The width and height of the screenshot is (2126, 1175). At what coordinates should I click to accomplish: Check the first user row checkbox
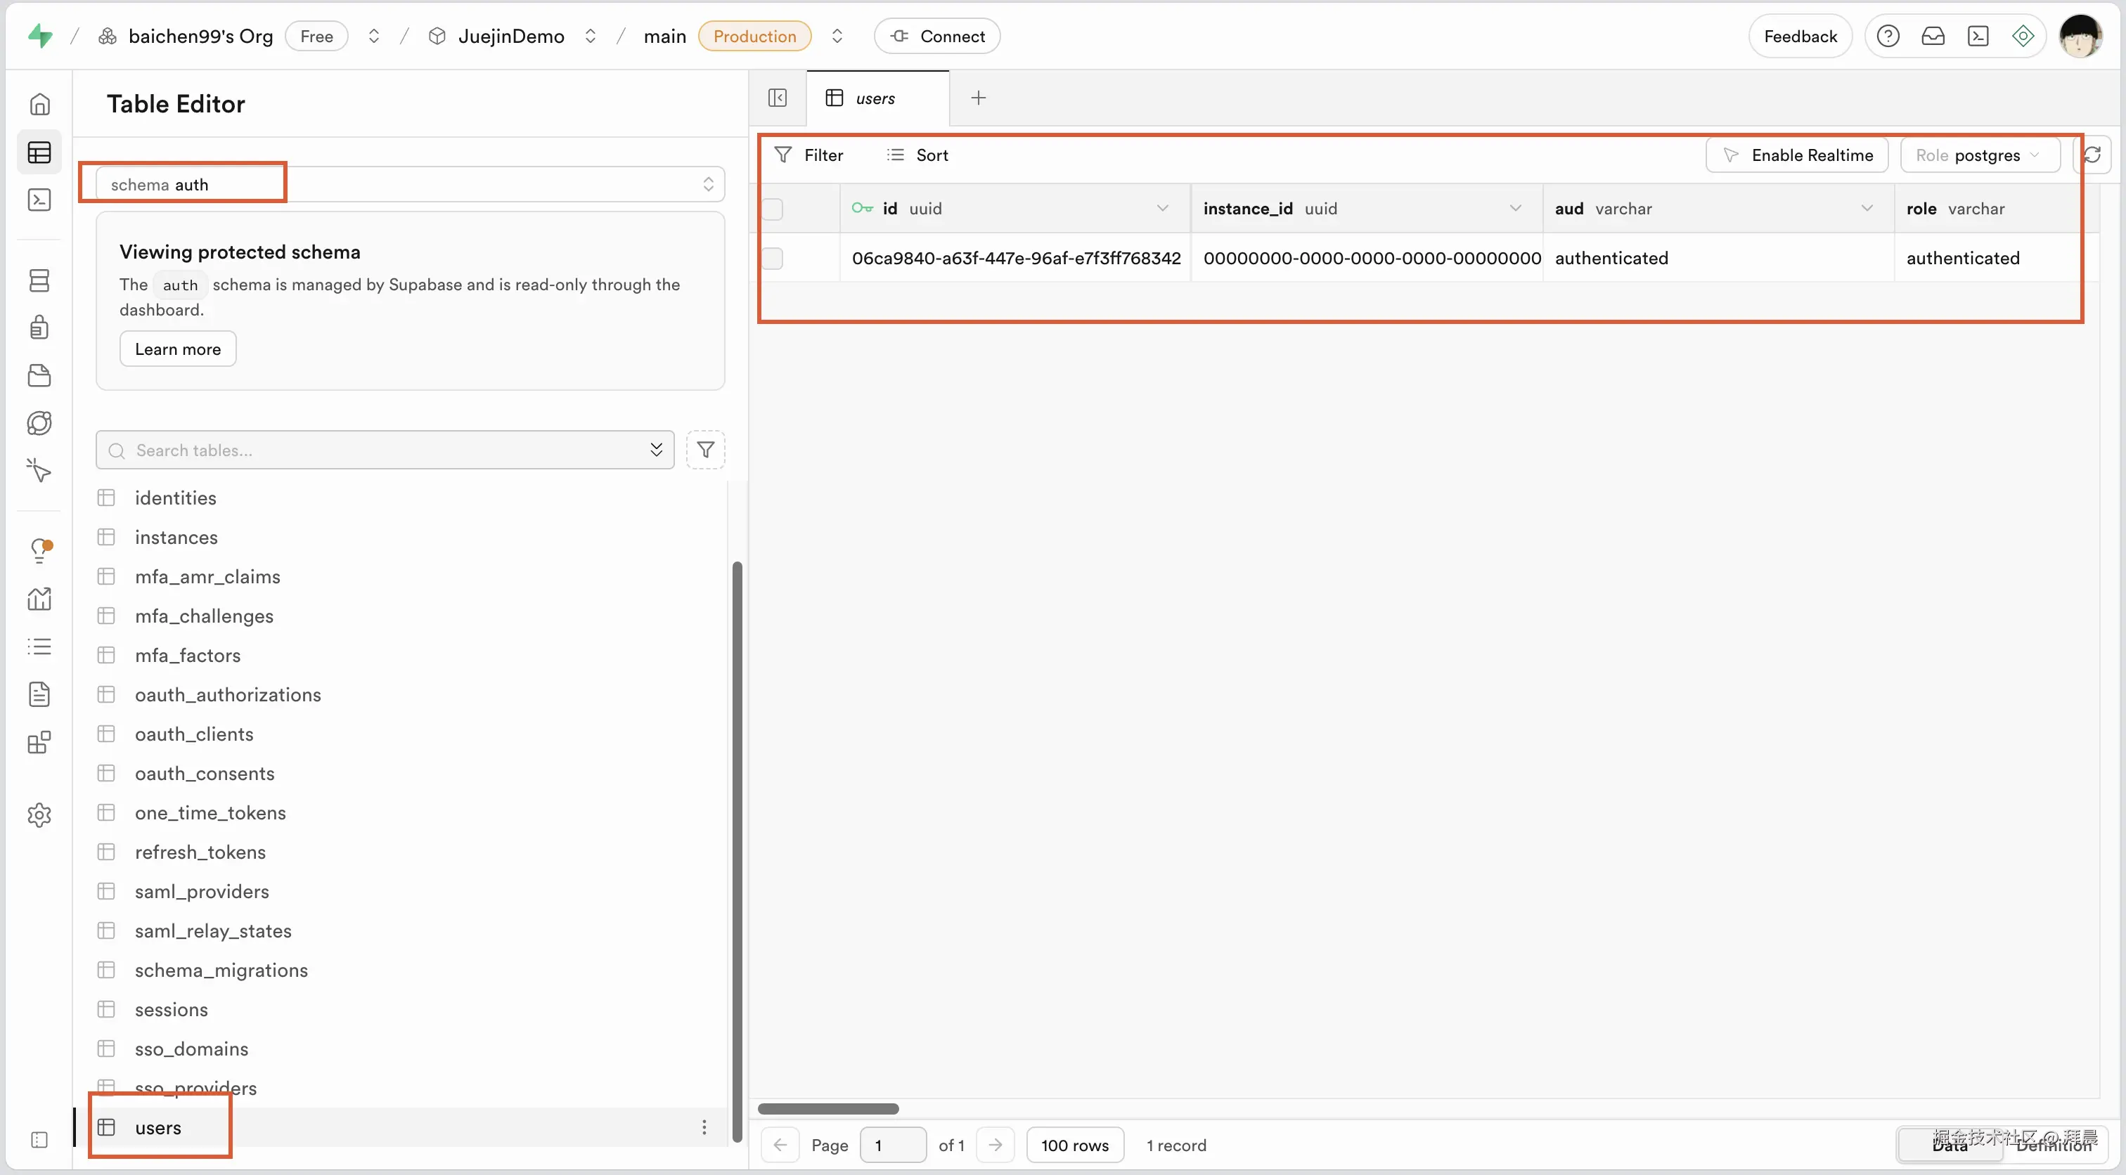tap(773, 259)
